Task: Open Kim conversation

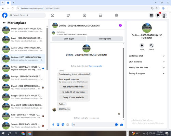Action: click(x=23, y=106)
